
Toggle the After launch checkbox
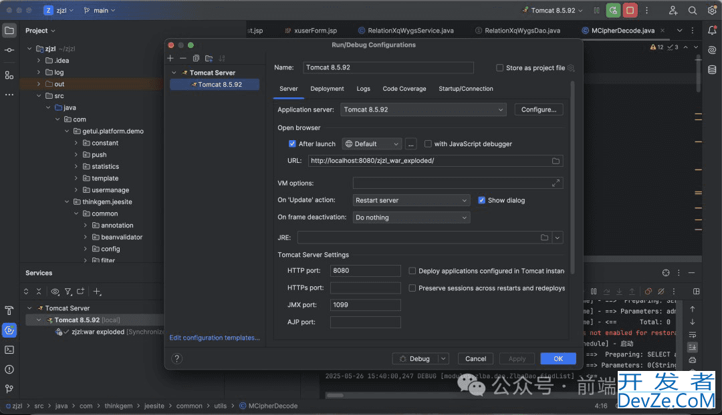(292, 144)
